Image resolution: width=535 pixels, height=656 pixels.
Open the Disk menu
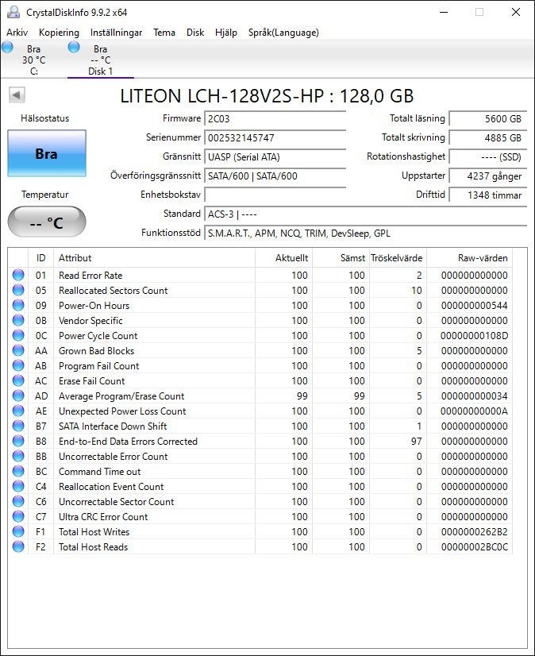coord(195,33)
